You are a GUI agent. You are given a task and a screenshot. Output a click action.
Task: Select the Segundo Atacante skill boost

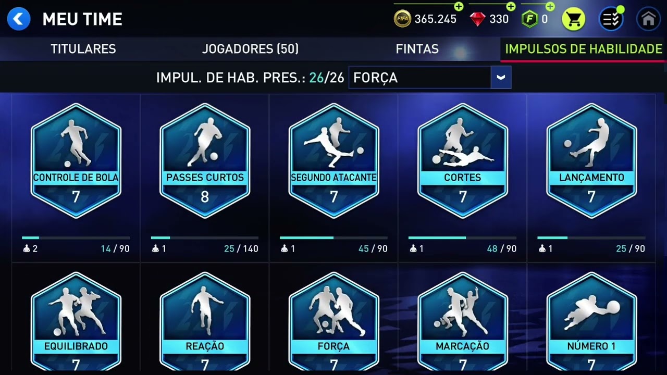[x=333, y=160]
